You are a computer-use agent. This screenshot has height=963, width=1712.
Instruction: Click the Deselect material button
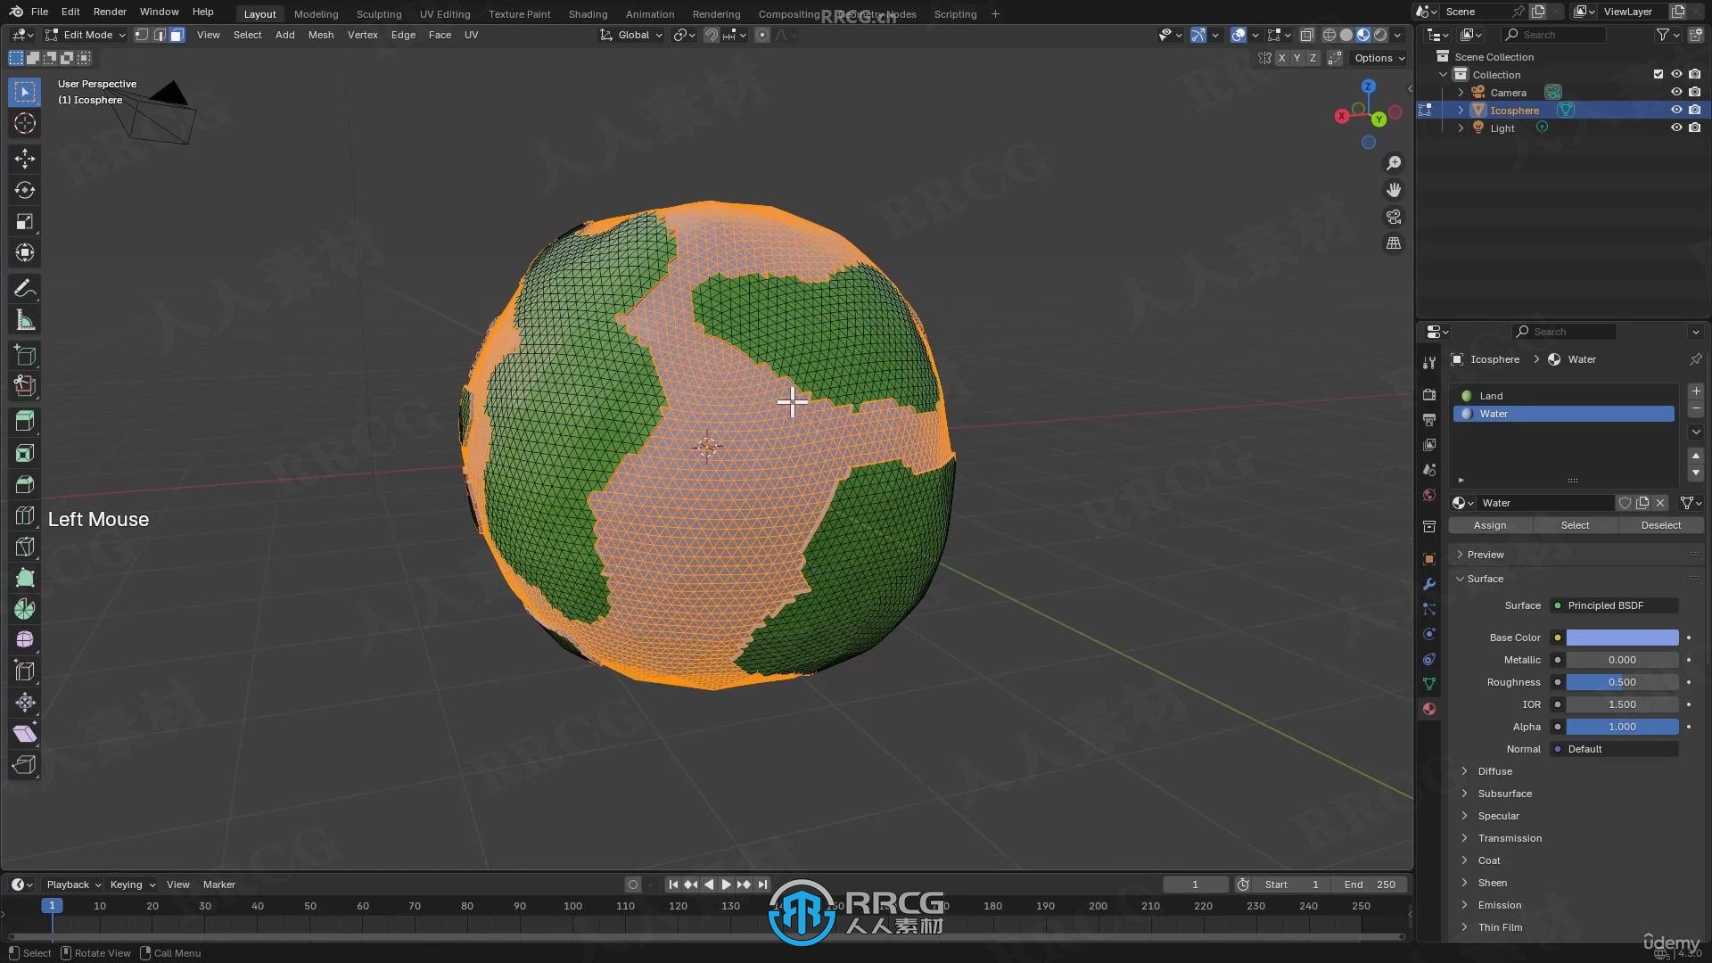(x=1660, y=525)
